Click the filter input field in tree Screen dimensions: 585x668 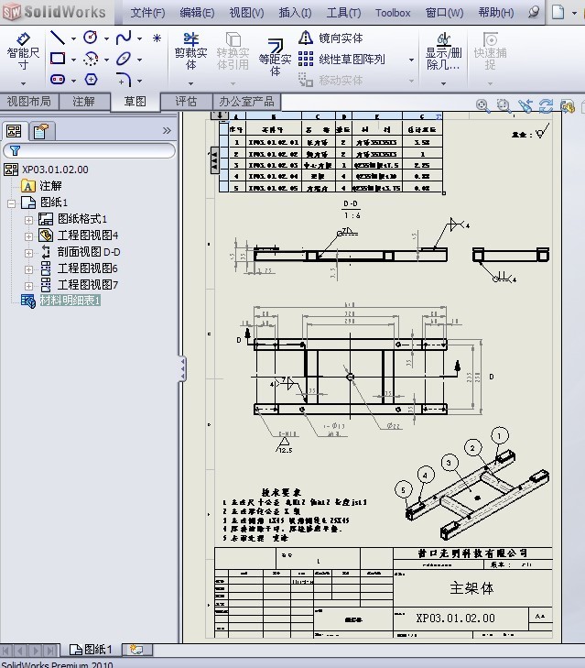(x=89, y=150)
